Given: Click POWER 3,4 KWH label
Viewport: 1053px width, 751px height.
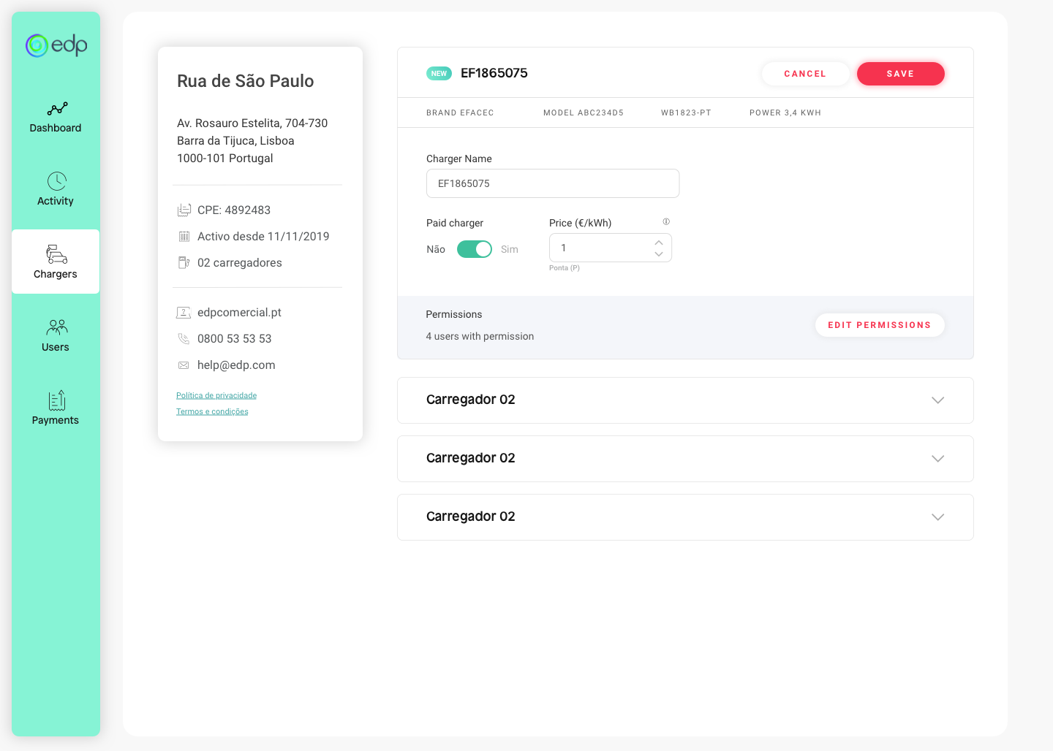Looking at the screenshot, I should coord(785,113).
